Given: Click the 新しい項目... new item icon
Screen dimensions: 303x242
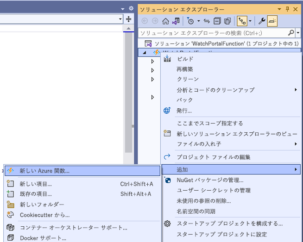Looking at the screenshot, I should click(x=11, y=184).
